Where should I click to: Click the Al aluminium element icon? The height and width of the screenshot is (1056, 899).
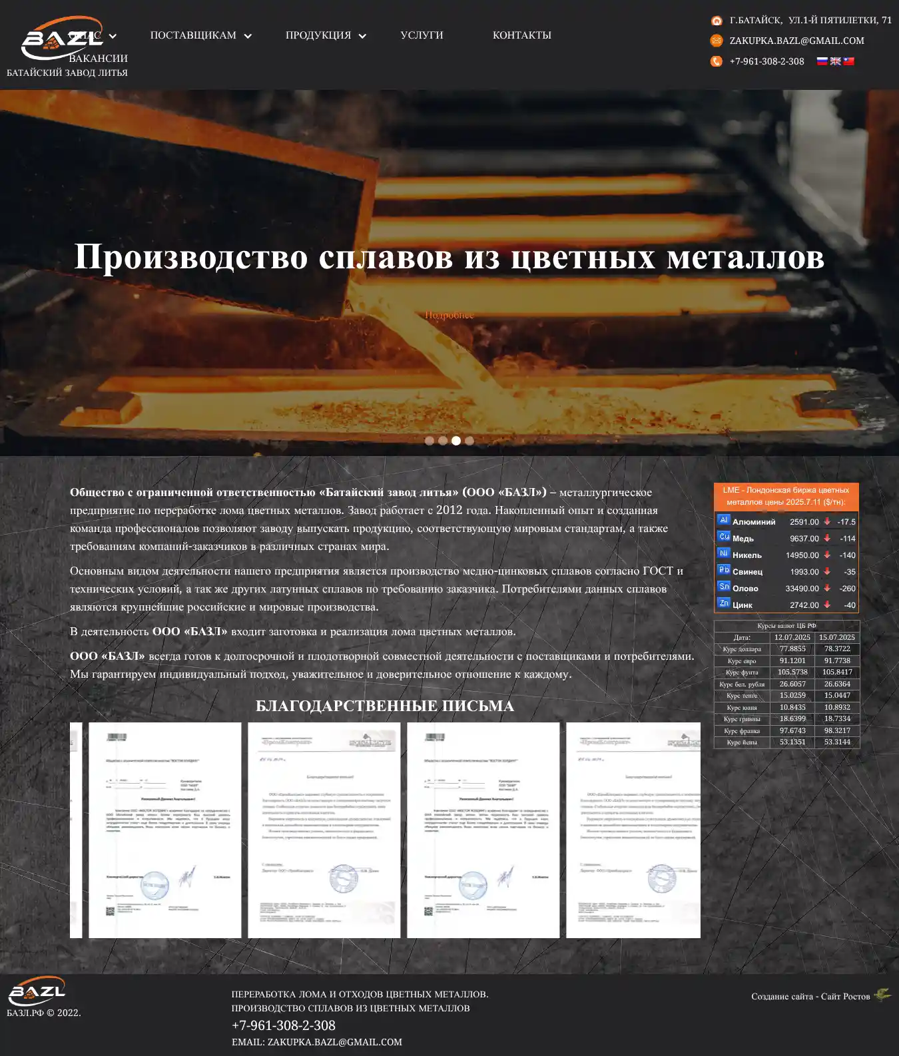pos(723,520)
